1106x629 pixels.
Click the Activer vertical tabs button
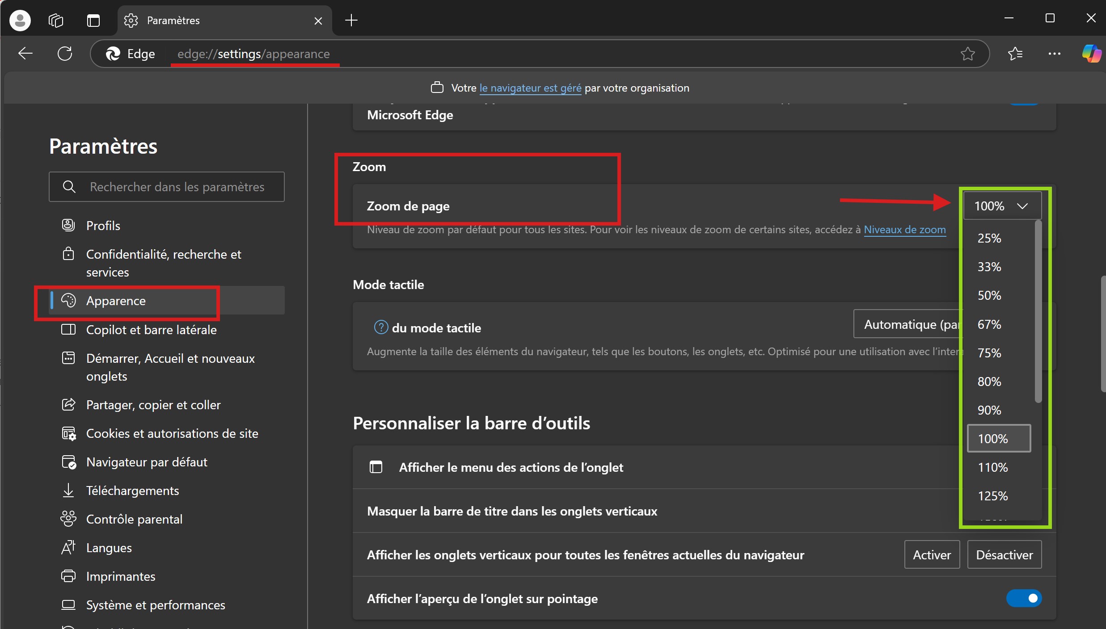coord(932,555)
